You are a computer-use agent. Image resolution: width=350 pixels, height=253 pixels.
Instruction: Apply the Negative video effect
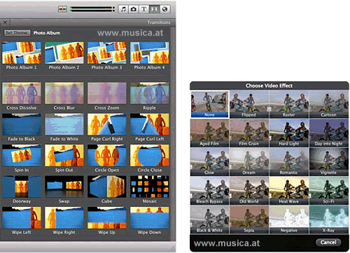click(x=289, y=219)
